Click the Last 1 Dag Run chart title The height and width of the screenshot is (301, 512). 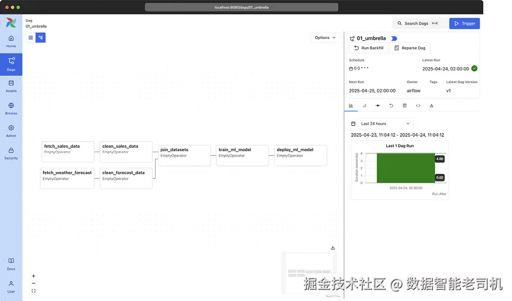point(399,146)
